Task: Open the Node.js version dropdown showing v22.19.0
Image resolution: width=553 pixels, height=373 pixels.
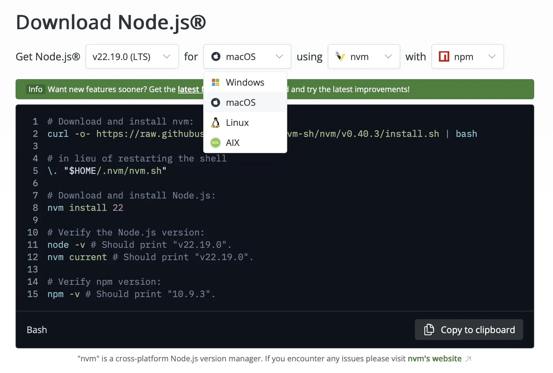Action: click(132, 56)
